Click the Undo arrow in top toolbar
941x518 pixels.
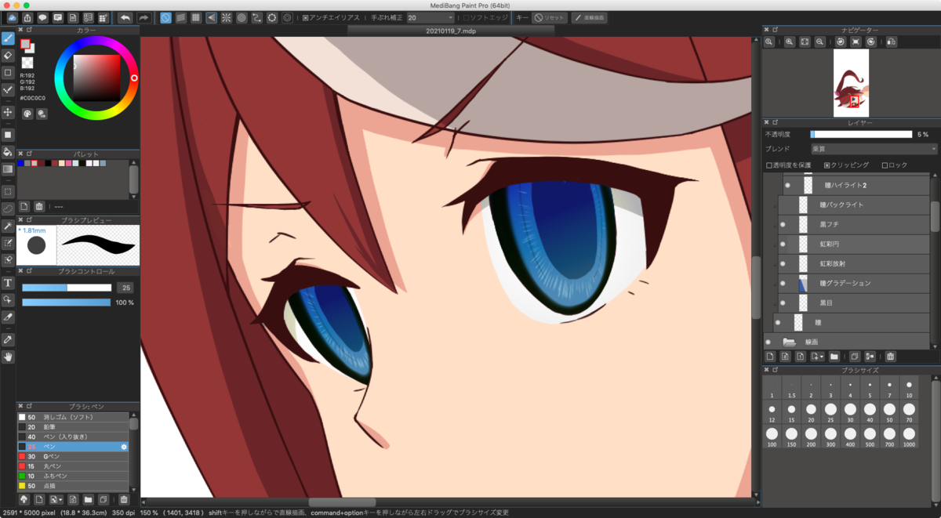point(125,17)
